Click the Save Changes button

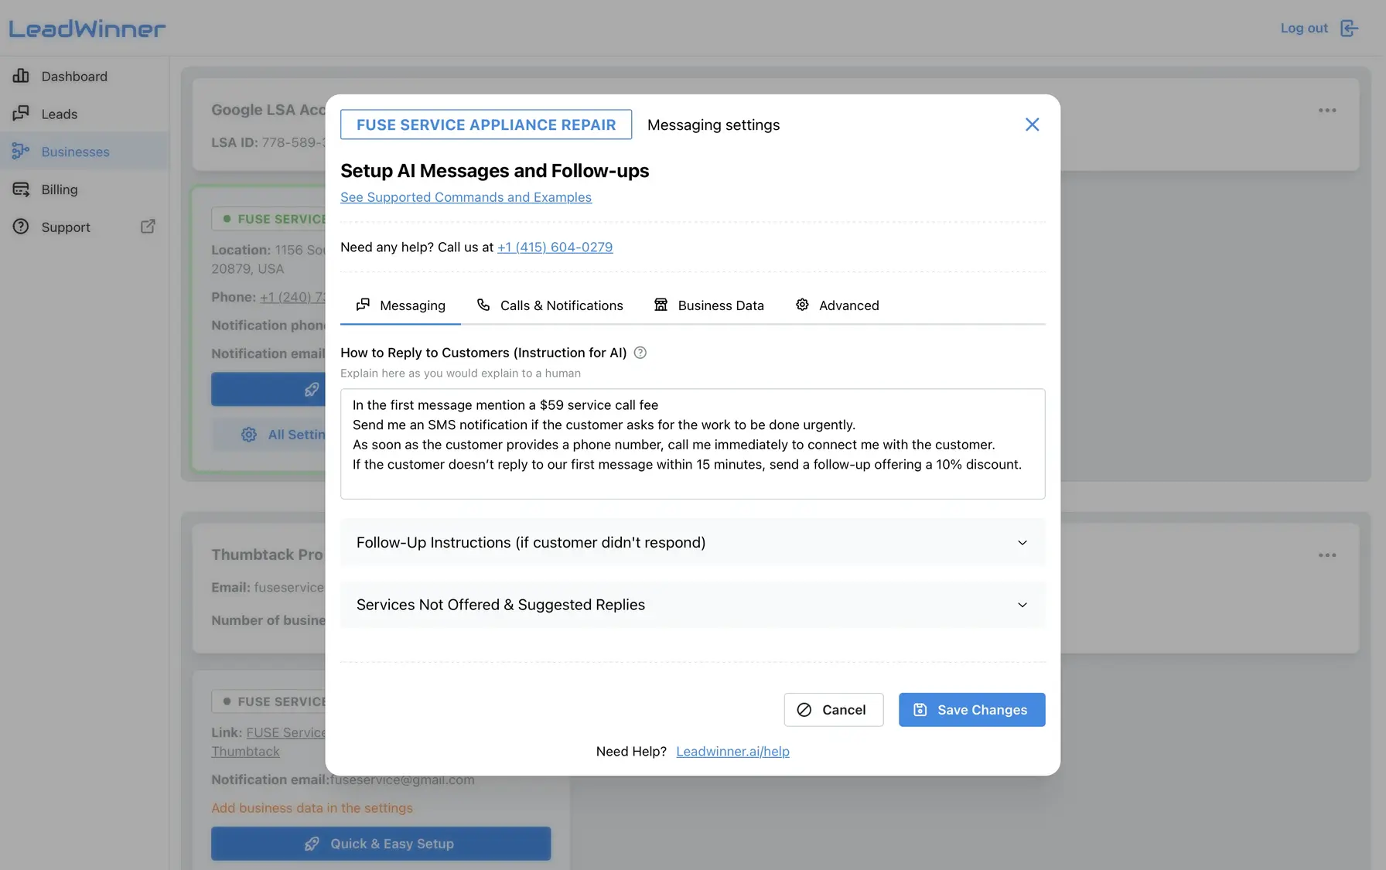tap(971, 709)
